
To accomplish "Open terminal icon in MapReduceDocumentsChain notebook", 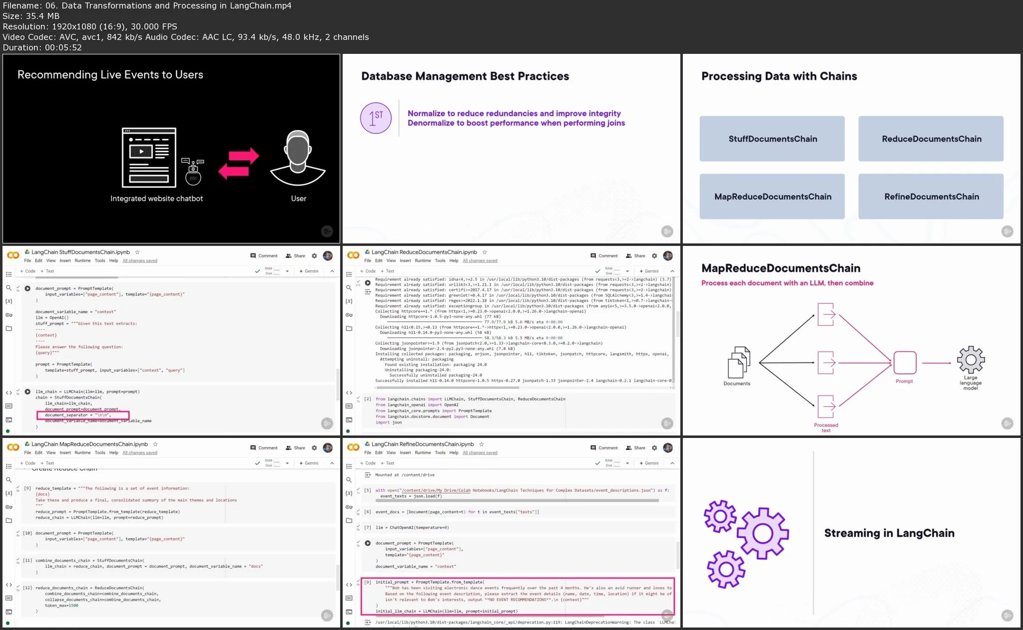I will pyautogui.click(x=8, y=612).
